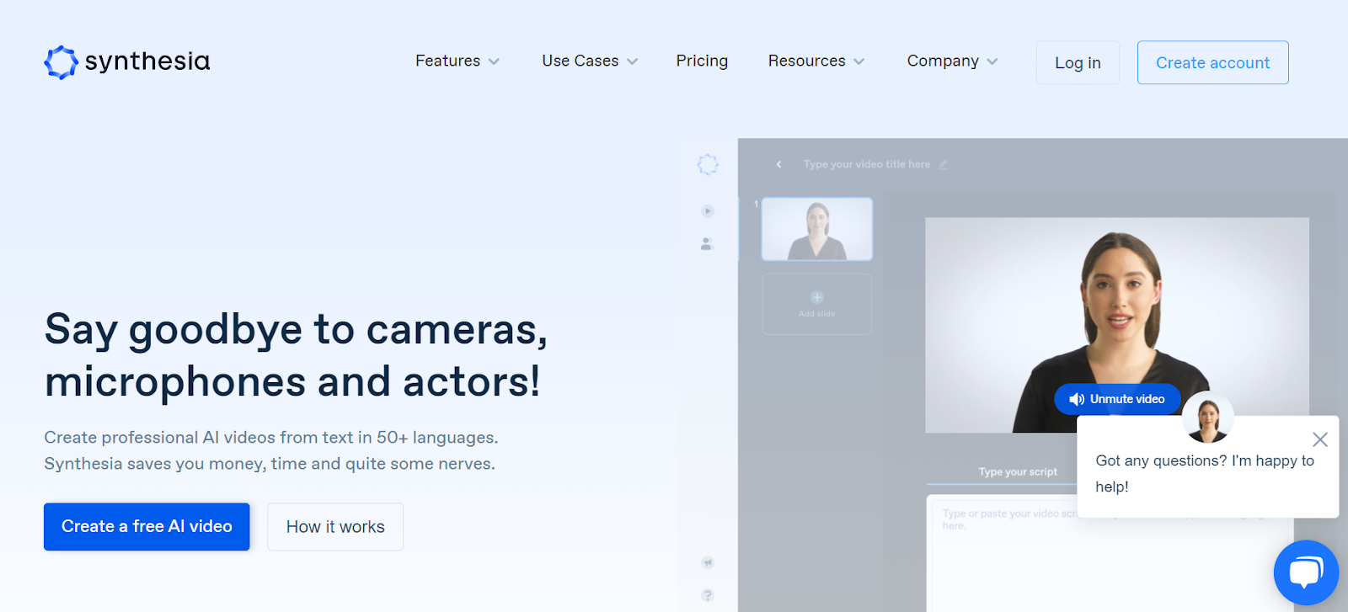This screenshot has width=1348, height=612.
Task: Click the play icon in editor sidebar
Action: tap(708, 211)
